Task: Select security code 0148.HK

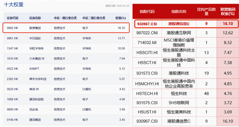Action: 13,120
